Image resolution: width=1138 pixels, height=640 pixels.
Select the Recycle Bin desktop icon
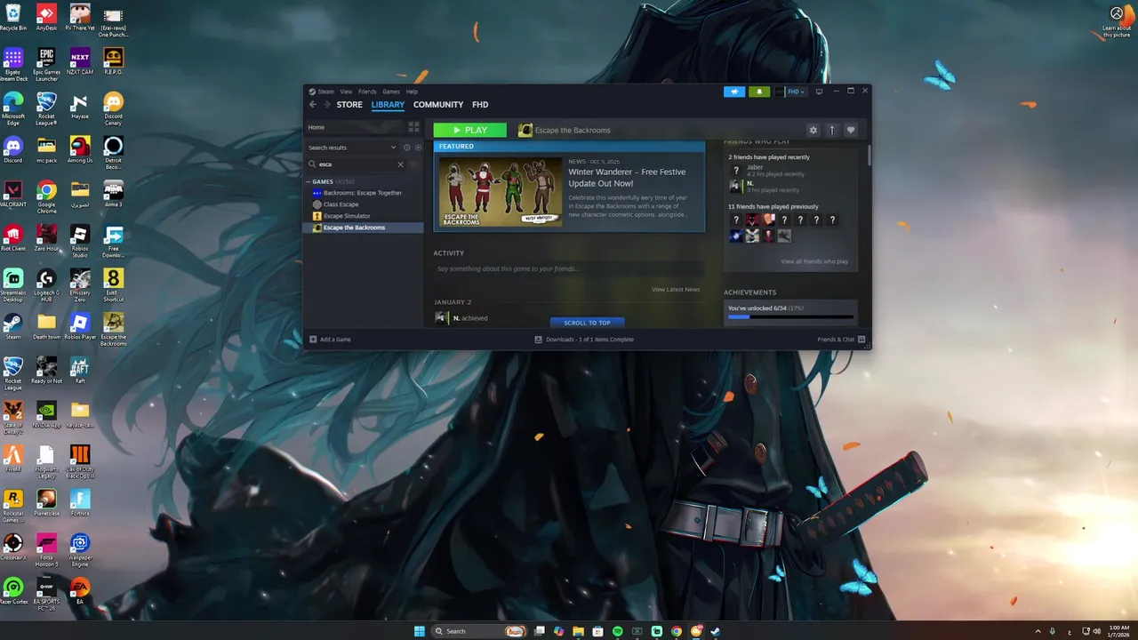(12, 17)
